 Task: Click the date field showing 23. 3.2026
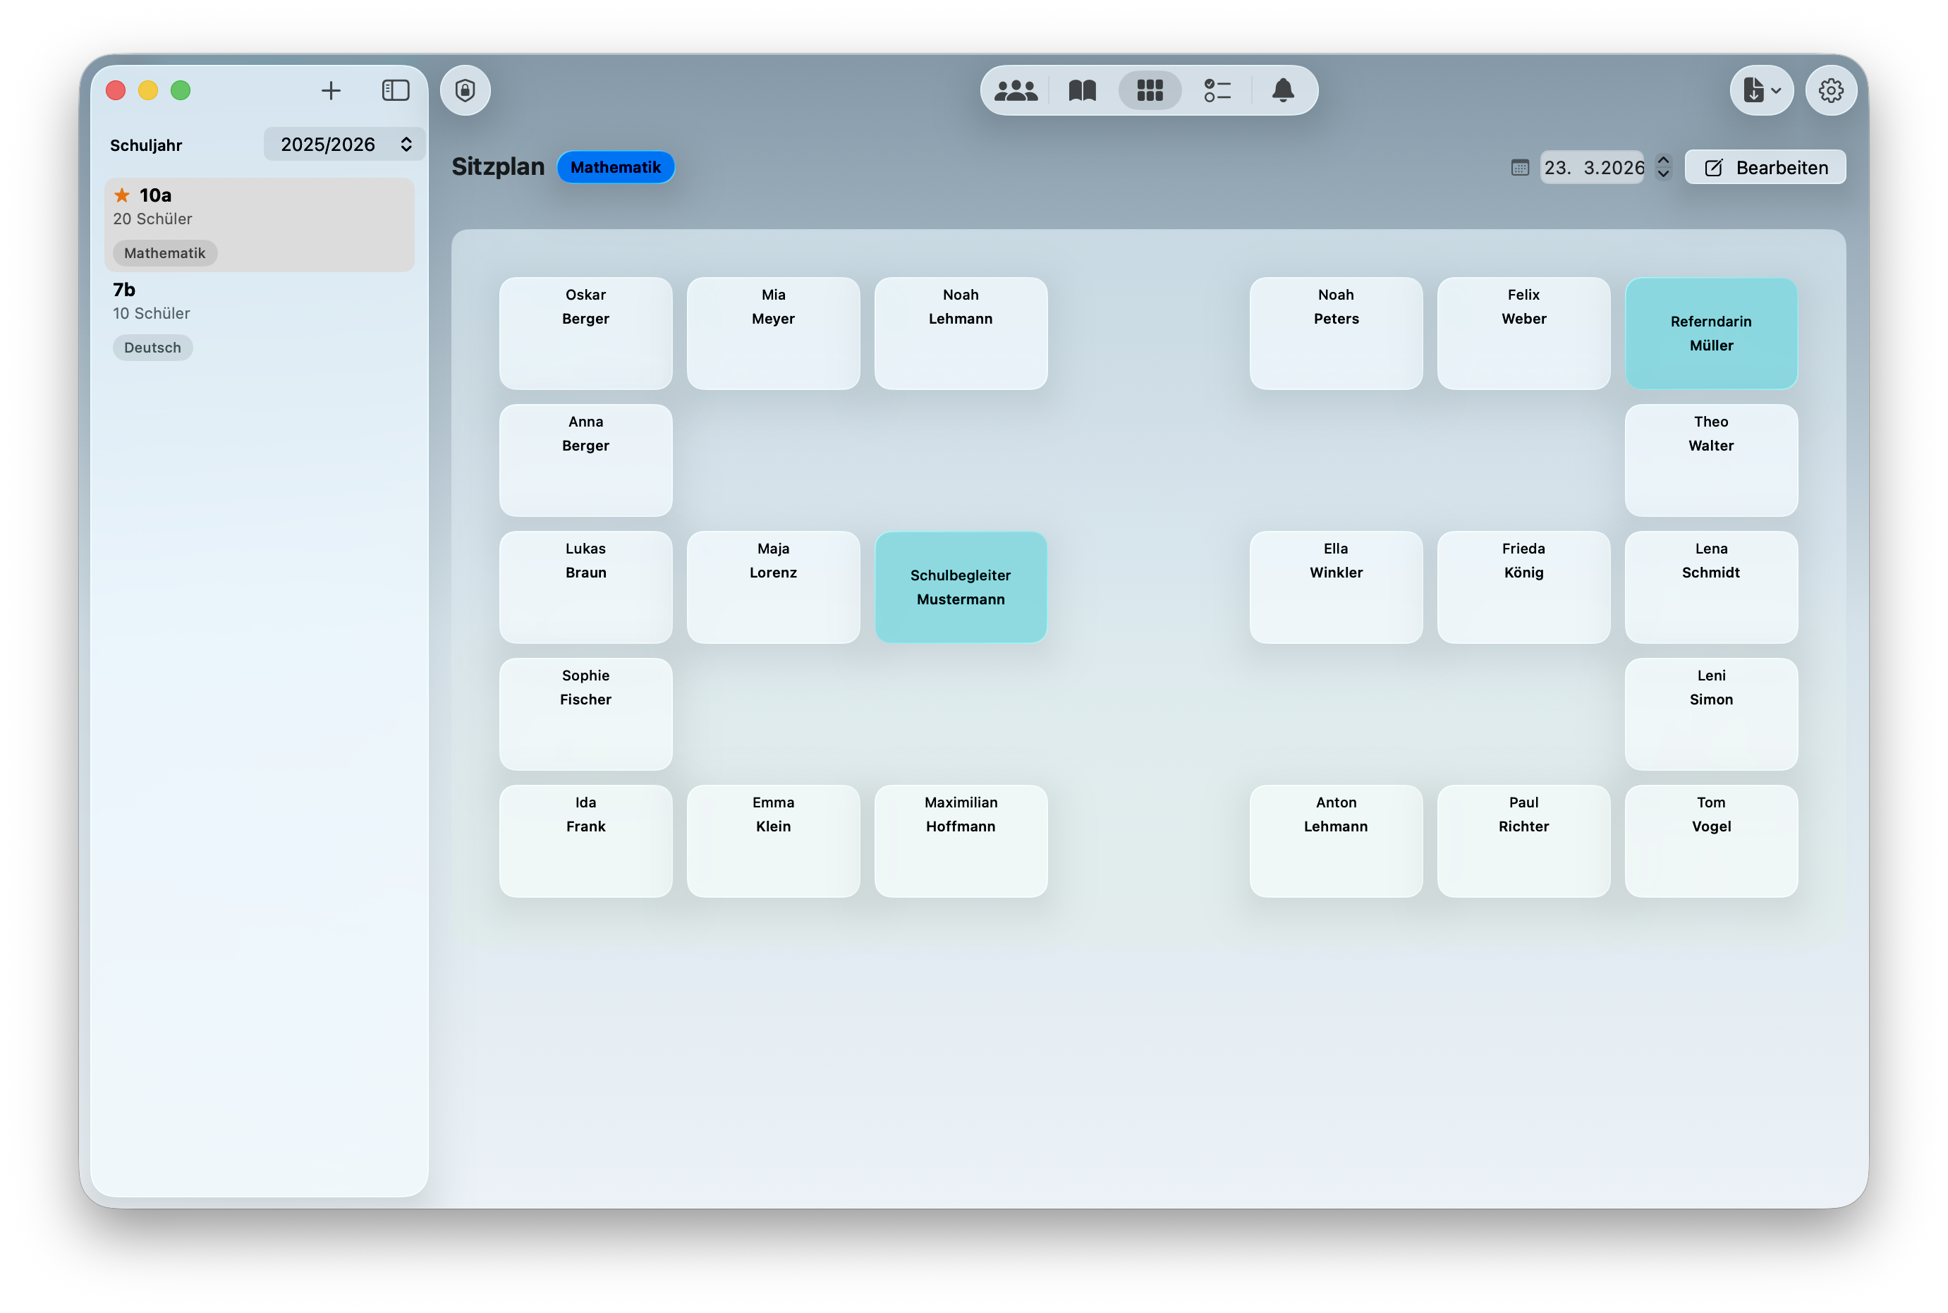click(x=1592, y=168)
